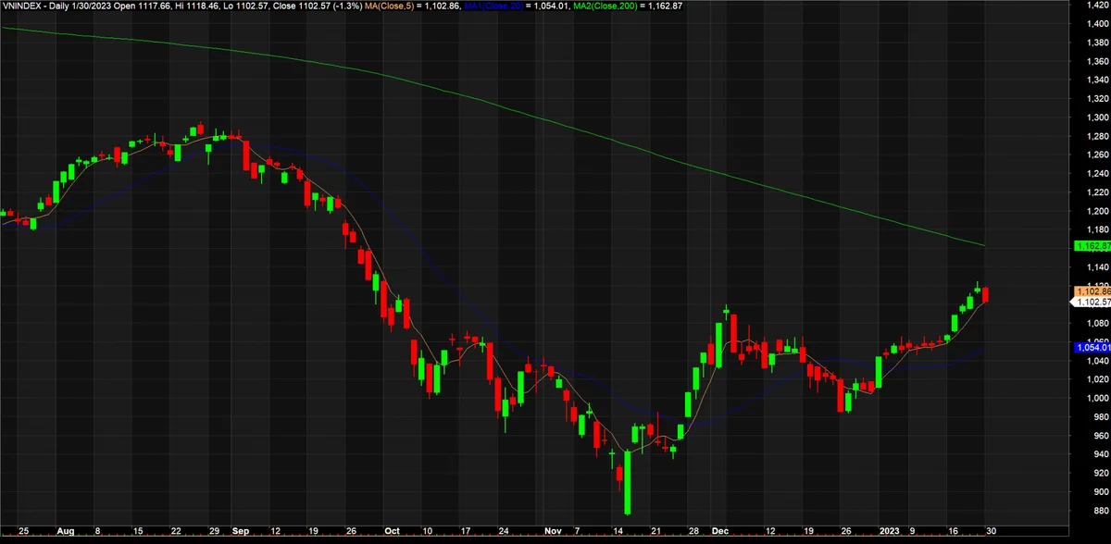The width and height of the screenshot is (1111, 544).
Task: Select the last red candle of January 30
Action: pos(986,294)
